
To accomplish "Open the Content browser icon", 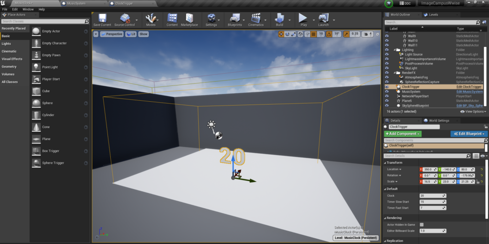I will pos(172,18).
